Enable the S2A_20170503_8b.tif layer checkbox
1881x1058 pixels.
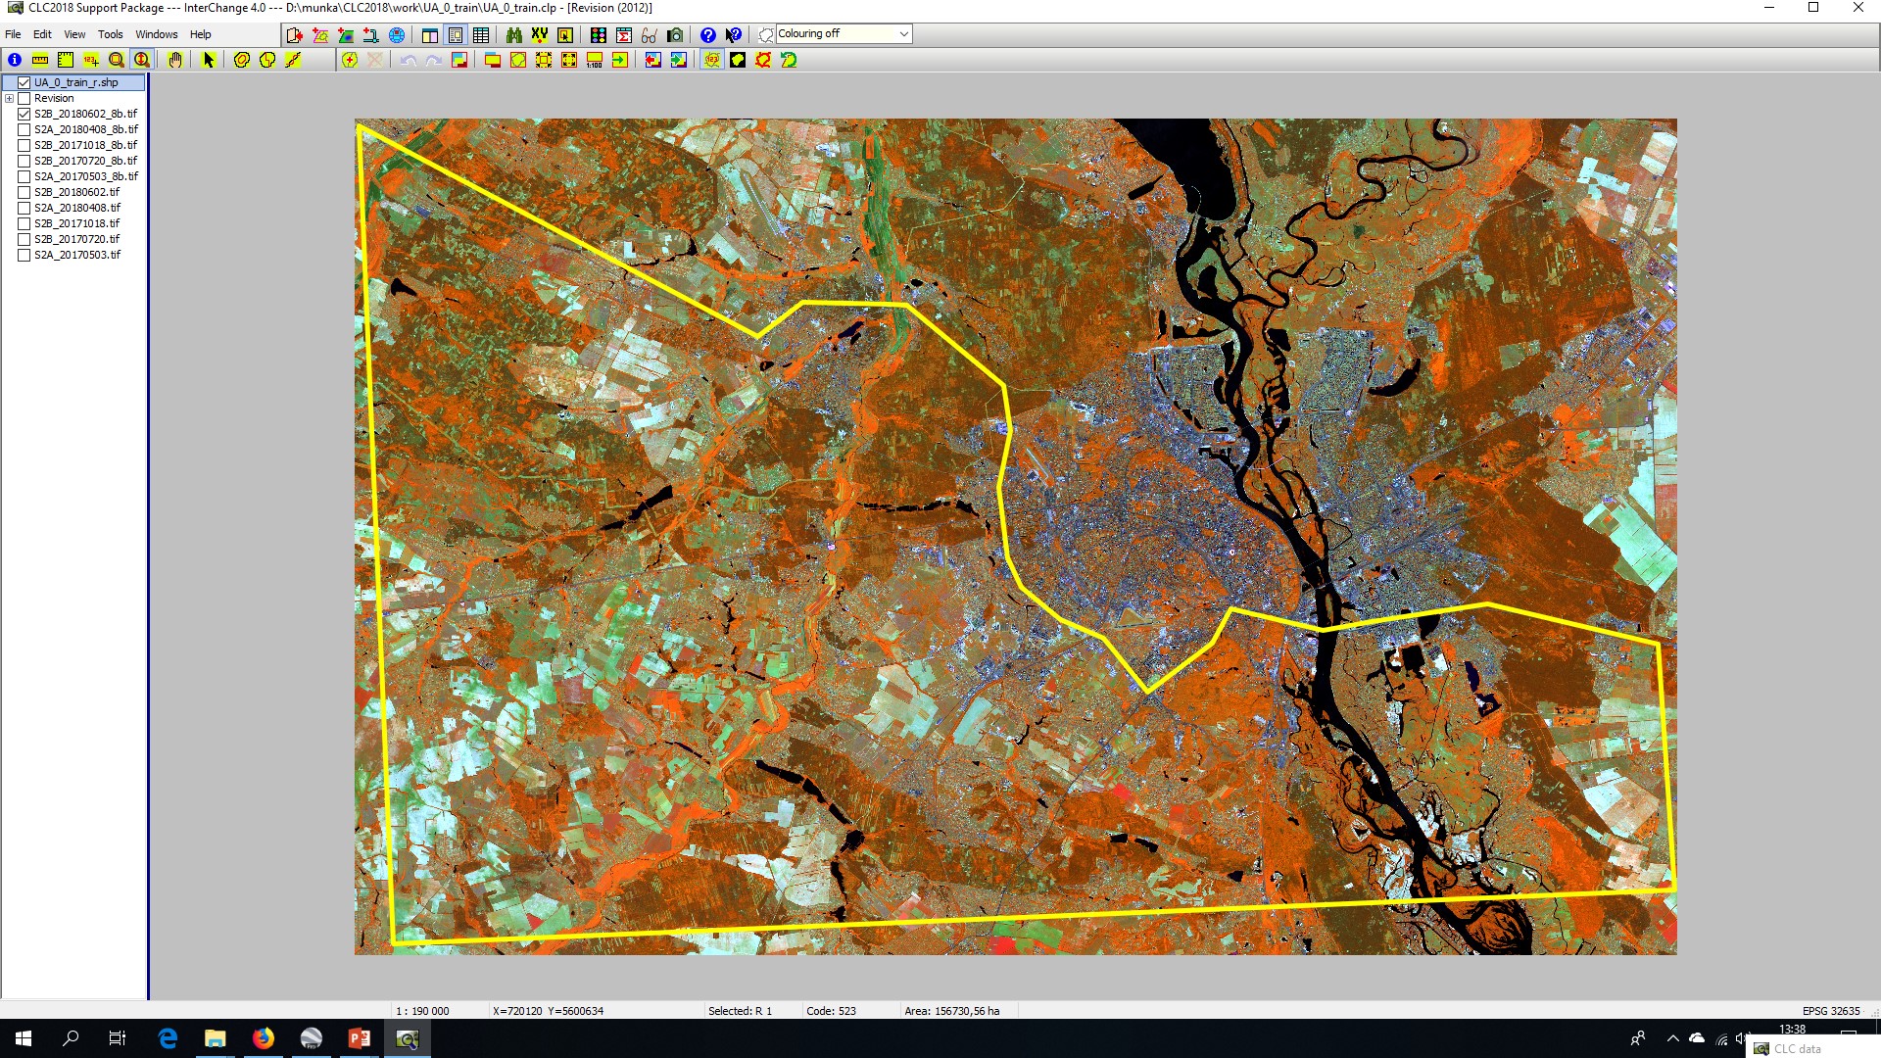click(24, 176)
